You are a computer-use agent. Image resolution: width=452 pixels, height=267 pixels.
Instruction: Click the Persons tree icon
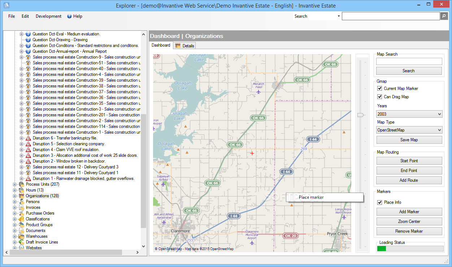(x=22, y=202)
